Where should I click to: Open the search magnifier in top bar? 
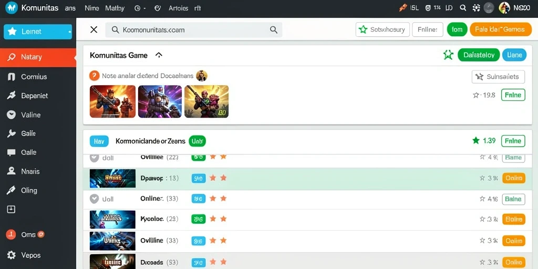click(x=463, y=8)
